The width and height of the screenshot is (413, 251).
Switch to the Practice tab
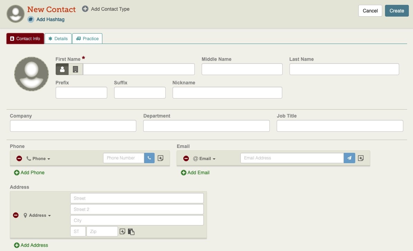point(87,38)
